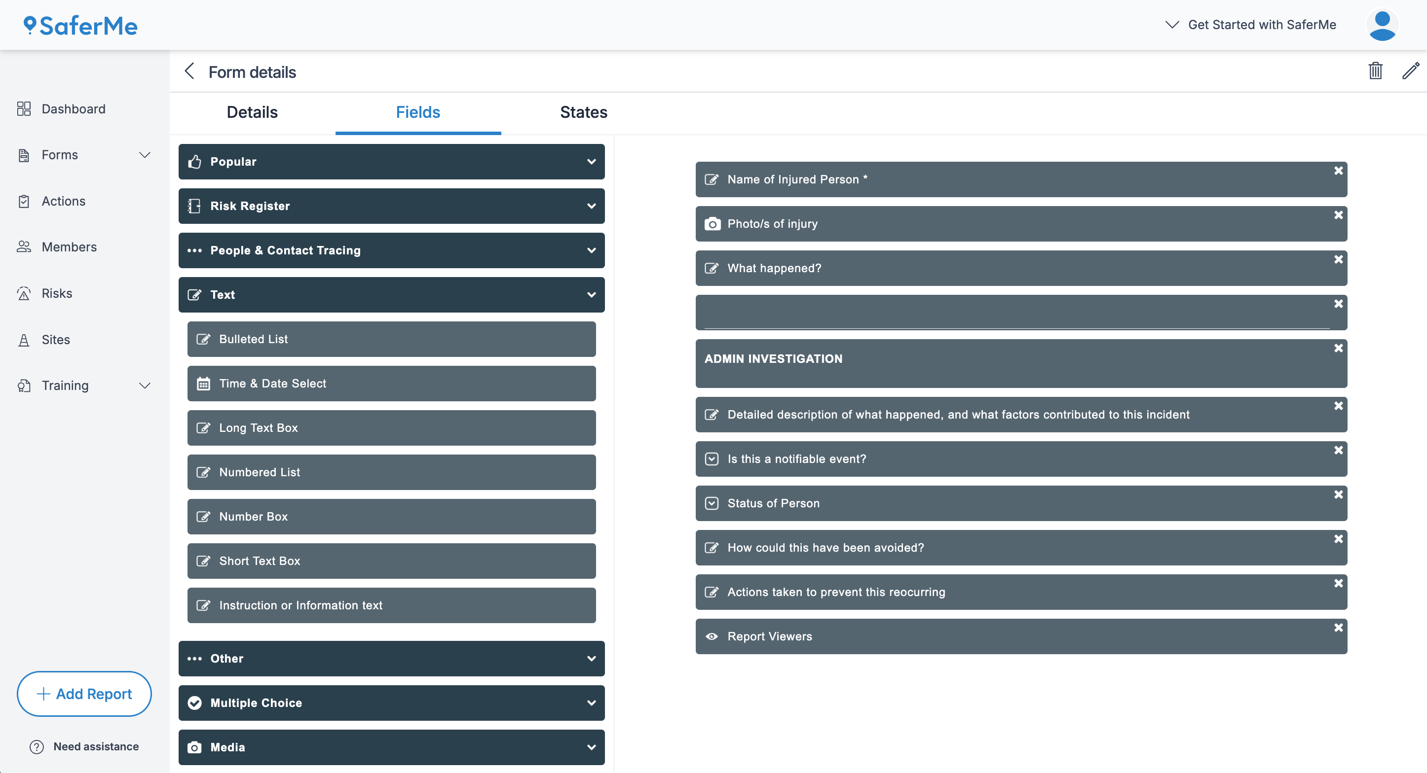The width and height of the screenshot is (1427, 773).
Task: Delete the ADMIN INVESTIGATION section field
Action: 1339,348
